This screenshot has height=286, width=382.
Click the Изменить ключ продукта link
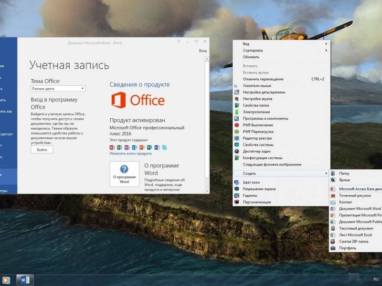pyautogui.click(x=130, y=153)
